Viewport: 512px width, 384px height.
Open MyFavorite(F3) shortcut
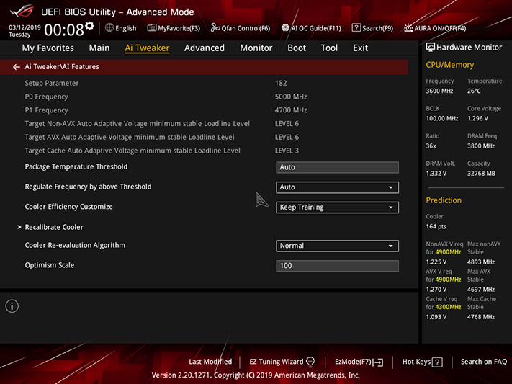click(x=174, y=28)
